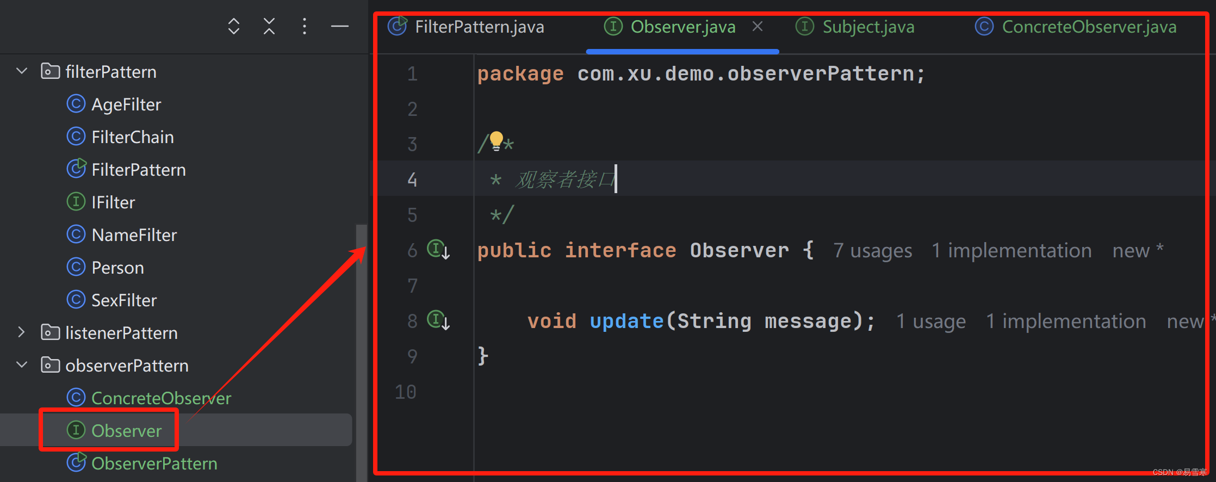This screenshot has height=482, width=1216.
Task: Click the ConcreteObserver.java tab class icon
Action: [x=984, y=26]
